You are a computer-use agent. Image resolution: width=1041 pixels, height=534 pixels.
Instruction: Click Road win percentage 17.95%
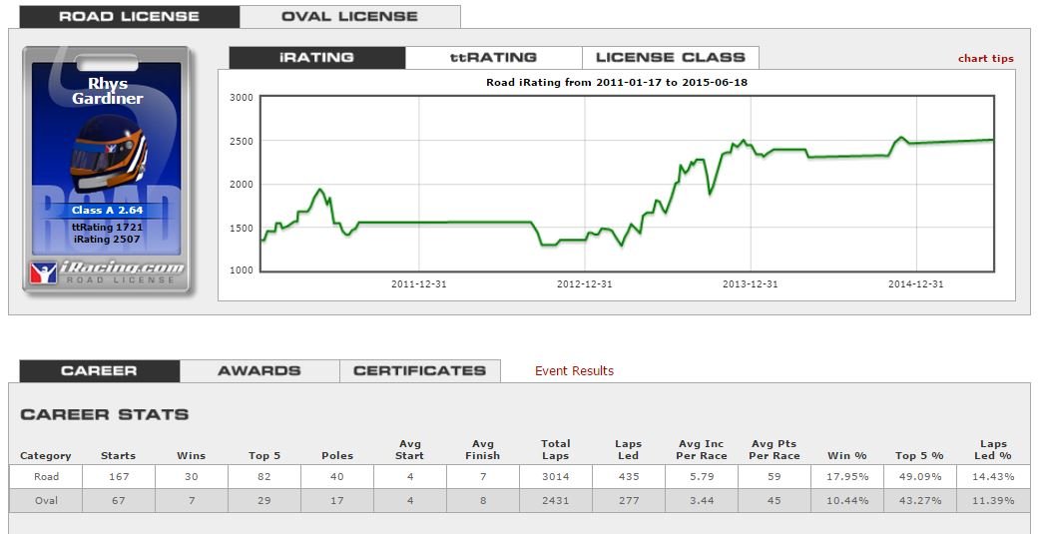847,477
